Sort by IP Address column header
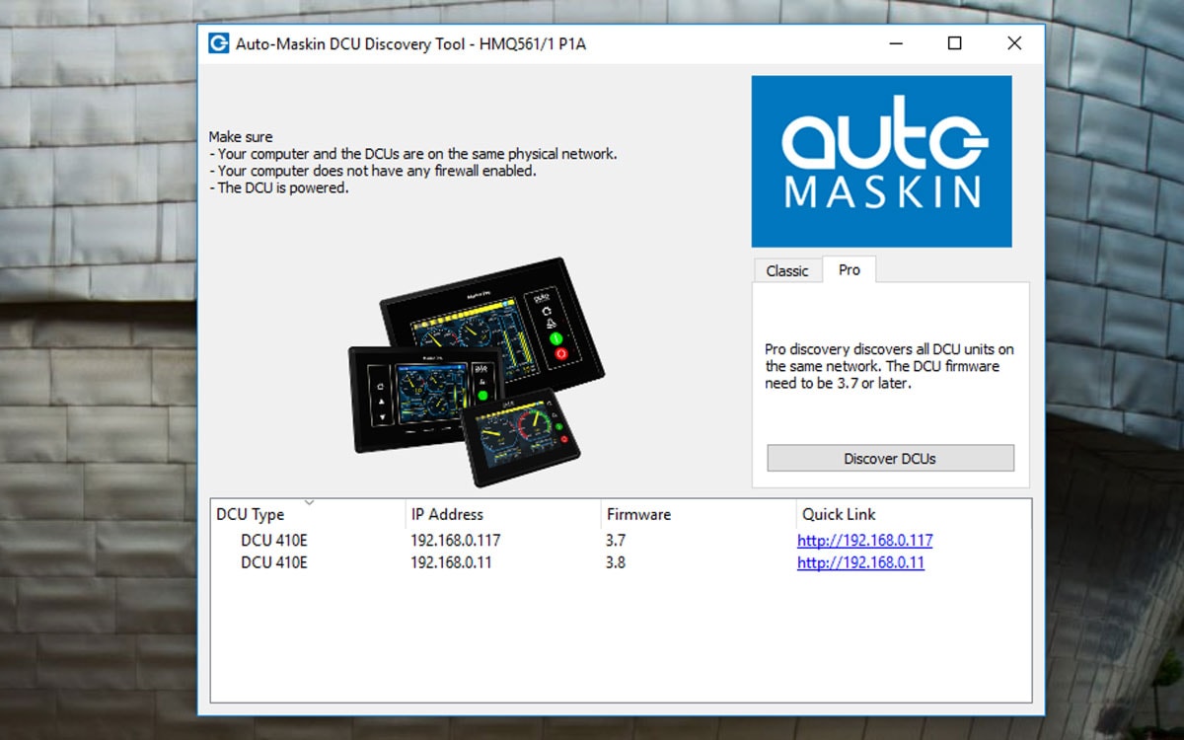This screenshot has height=740, width=1184. pyautogui.click(x=503, y=514)
